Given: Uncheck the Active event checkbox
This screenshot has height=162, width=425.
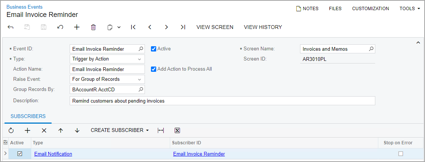Looking at the screenshot, I should (x=154, y=49).
